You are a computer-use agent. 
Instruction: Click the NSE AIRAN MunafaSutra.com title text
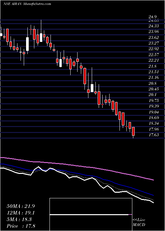coord(27,4)
